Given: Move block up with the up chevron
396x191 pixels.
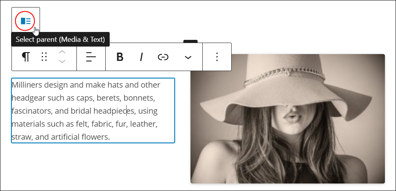Looking at the screenshot, I should pos(62,52).
